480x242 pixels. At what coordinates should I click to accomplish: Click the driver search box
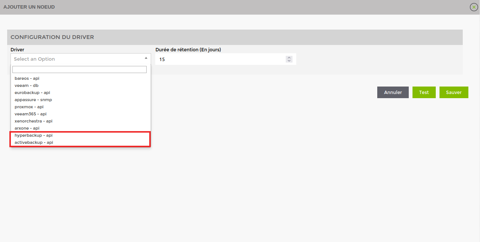click(79, 70)
